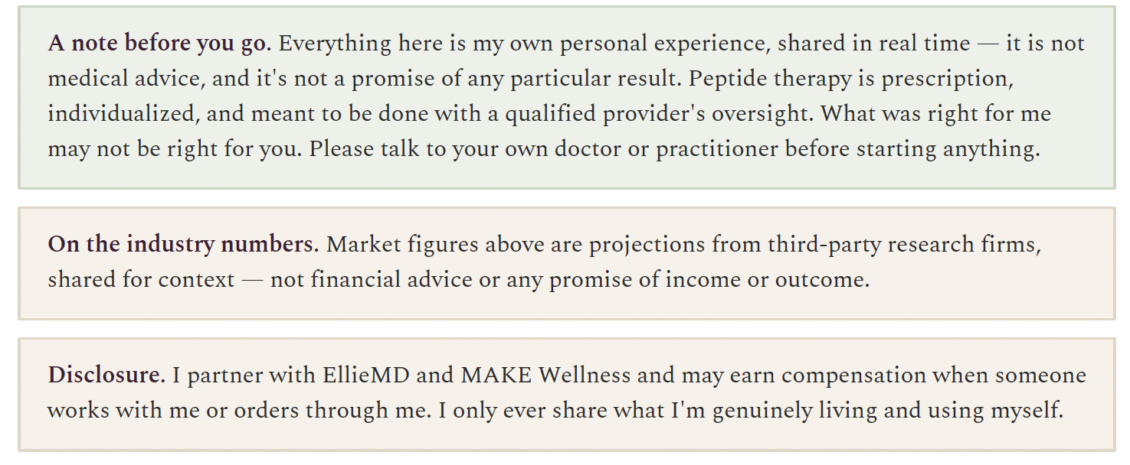Click the text 'not financial advice'
Image resolution: width=1130 pixels, height=465 pixels.
(371, 280)
